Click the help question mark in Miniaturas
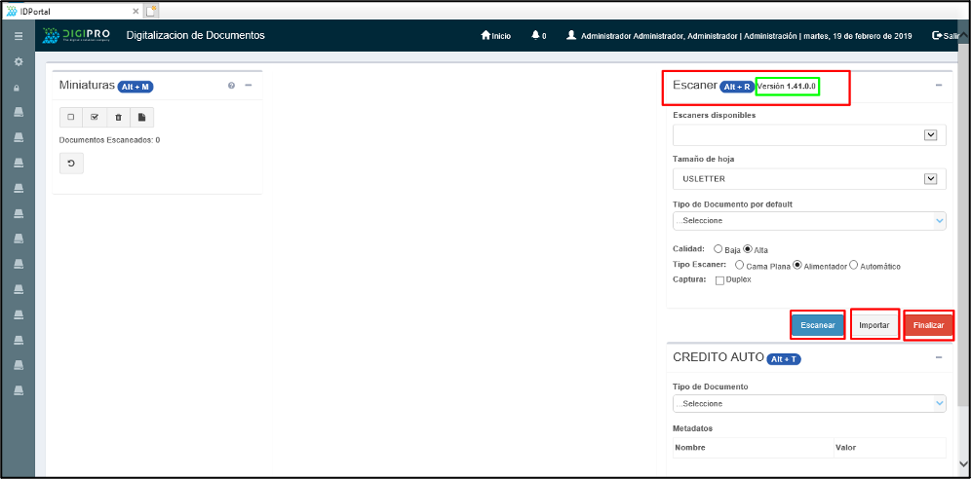This screenshot has width=971, height=479. tap(231, 86)
